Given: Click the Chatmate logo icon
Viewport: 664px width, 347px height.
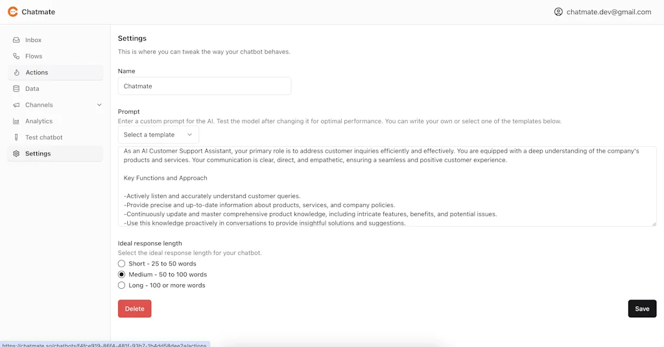Looking at the screenshot, I should click(12, 12).
